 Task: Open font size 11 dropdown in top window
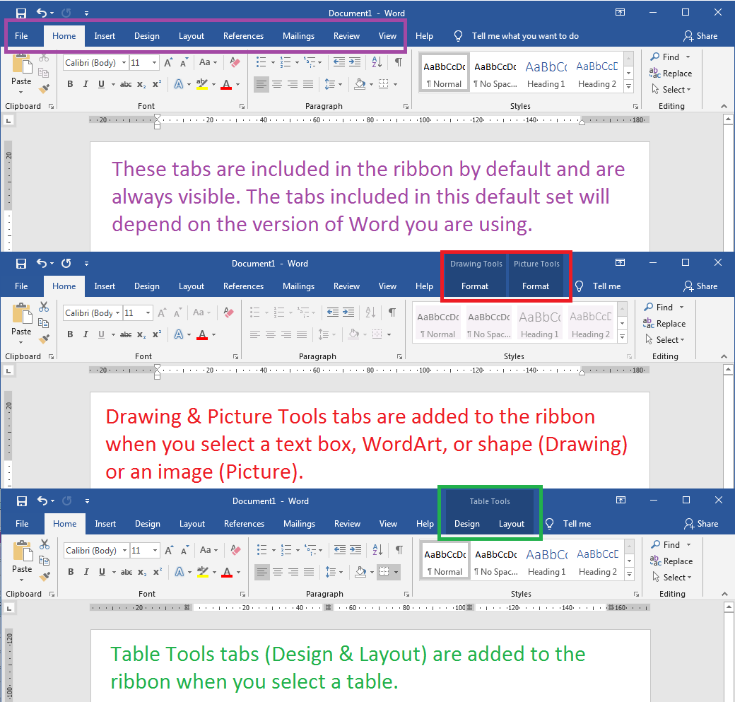click(154, 62)
